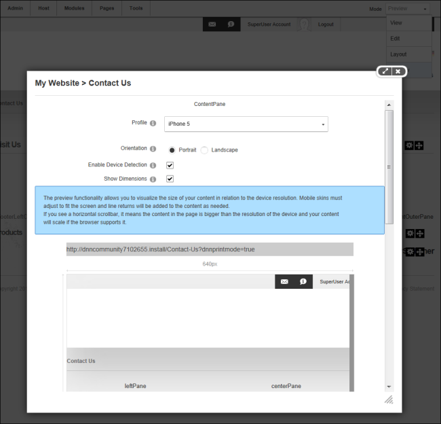Click notification icon inside device preview

click(303, 281)
